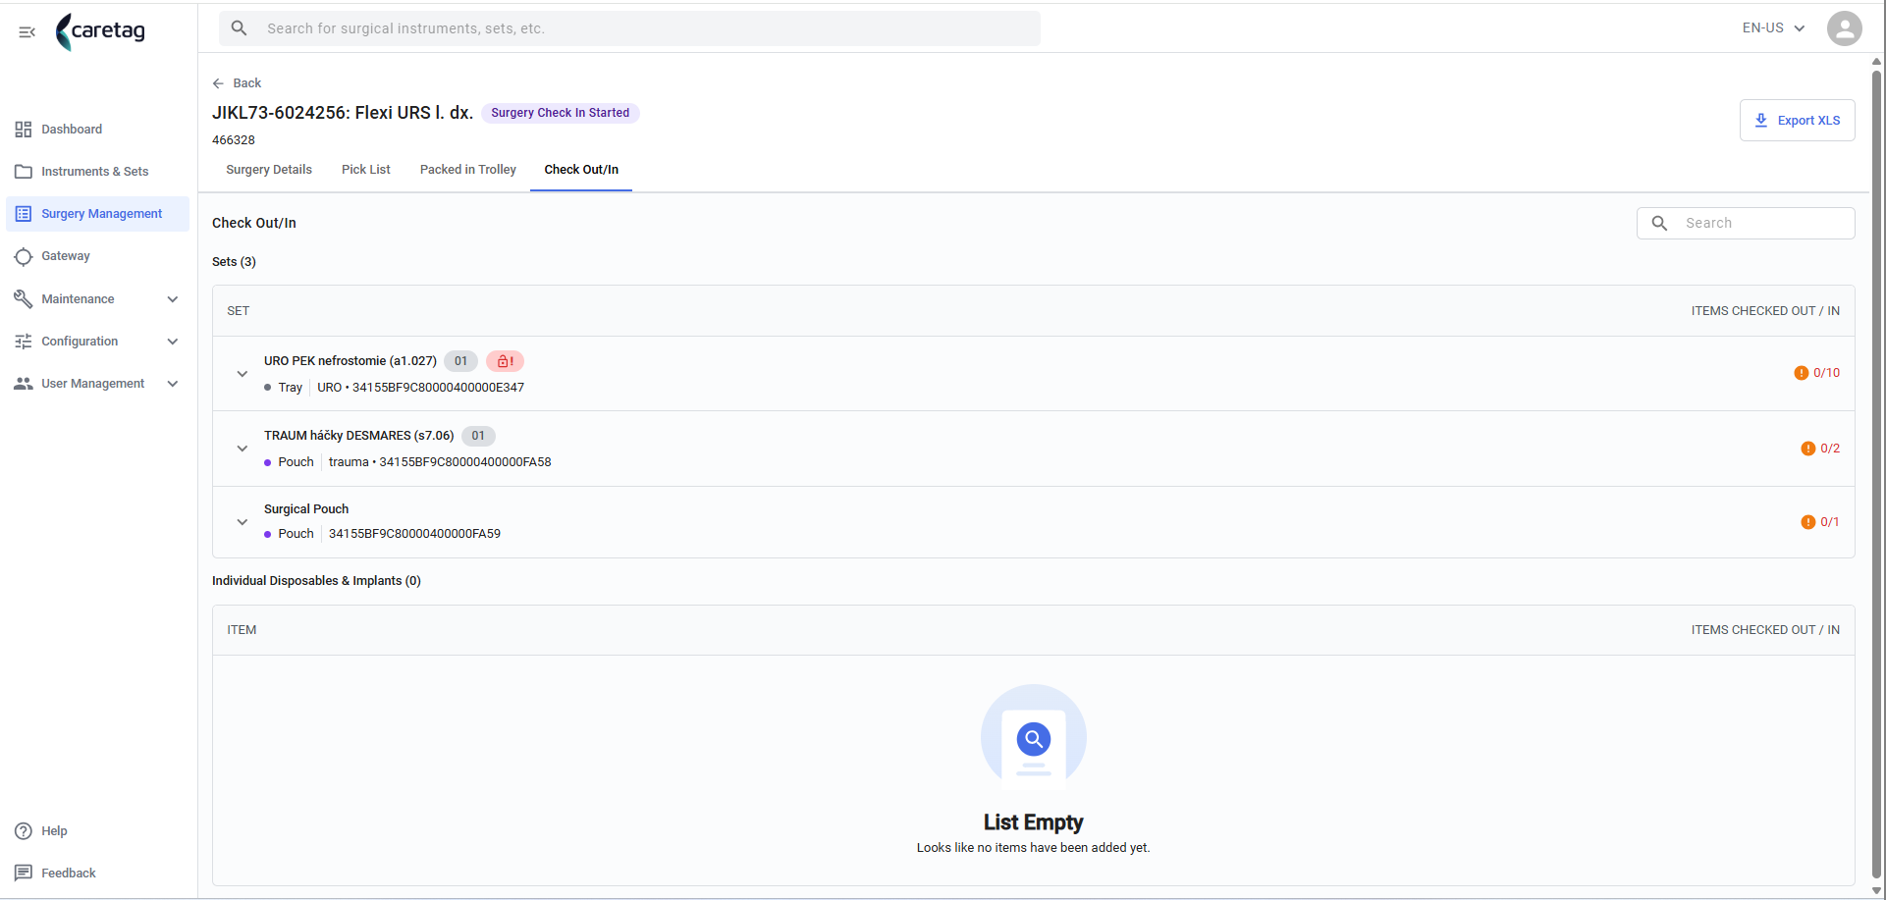
Task: Click the JIKL73-6024256 surgery title
Action: pyautogui.click(x=343, y=113)
